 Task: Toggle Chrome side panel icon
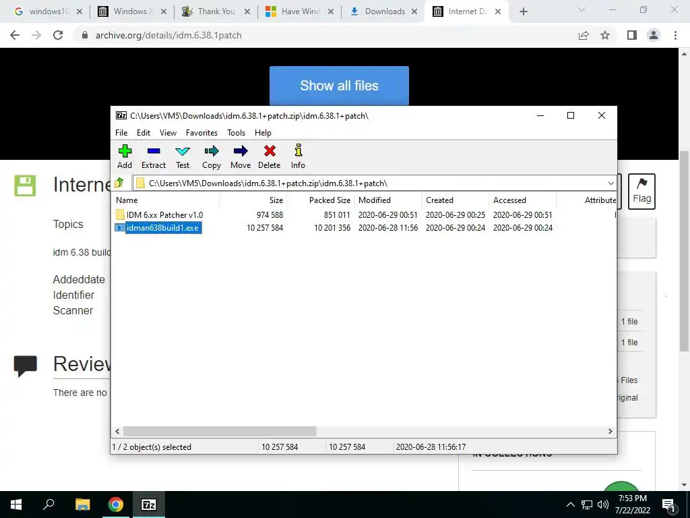tap(632, 35)
